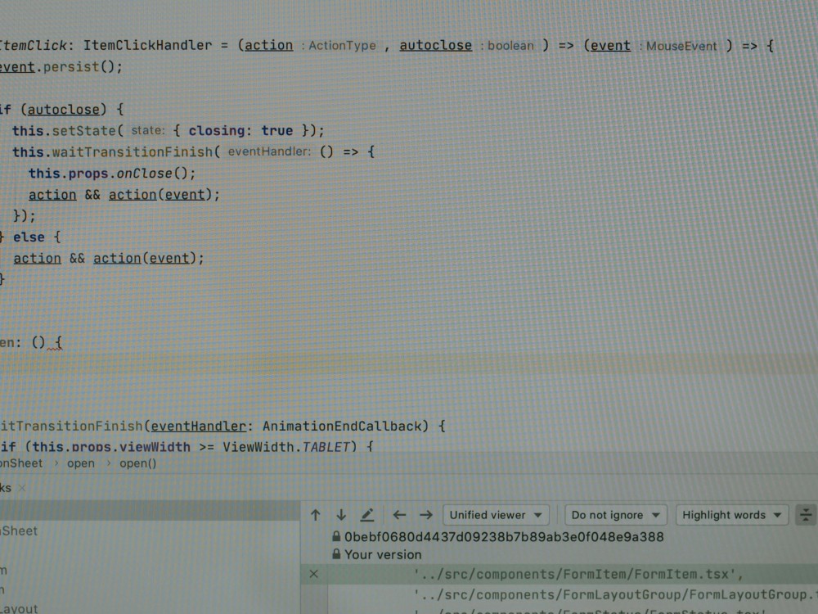Click the red-underlined brace after 'en: ()'
This screenshot has height=614, width=818.
tap(58, 343)
